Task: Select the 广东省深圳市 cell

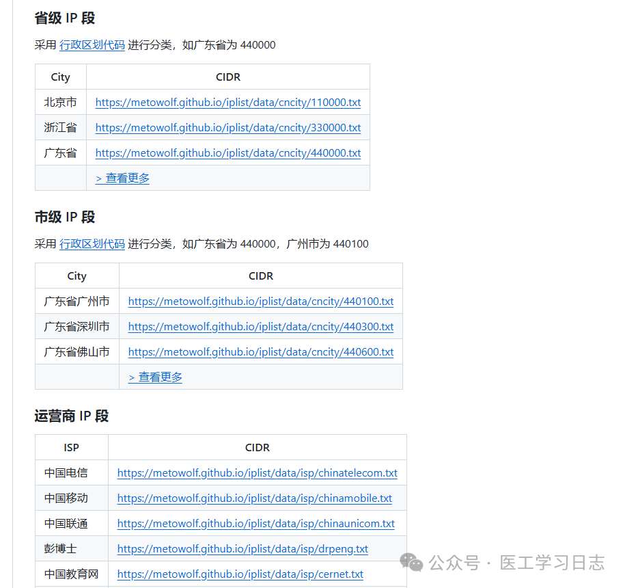Action: (77, 327)
